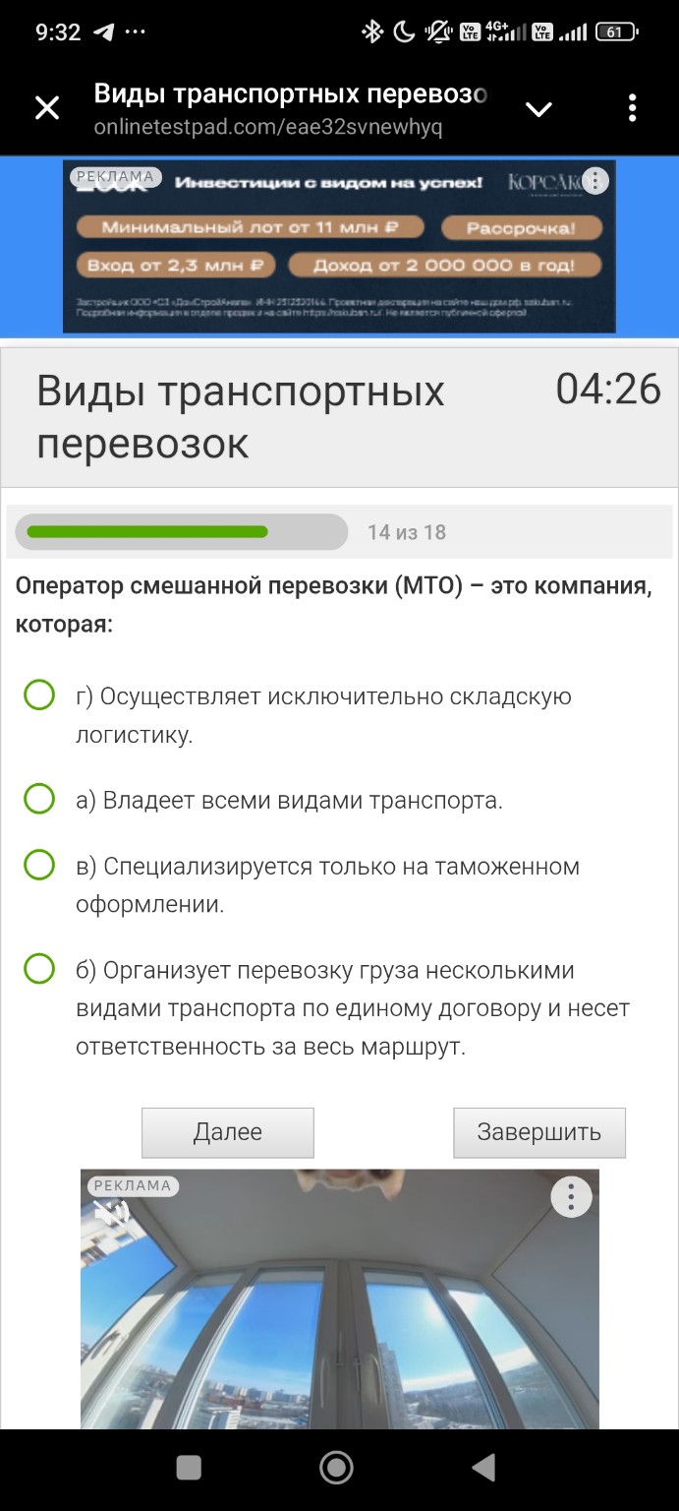Tap the video advertisement thumbnail
679x1511 pixels.
point(339,1308)
